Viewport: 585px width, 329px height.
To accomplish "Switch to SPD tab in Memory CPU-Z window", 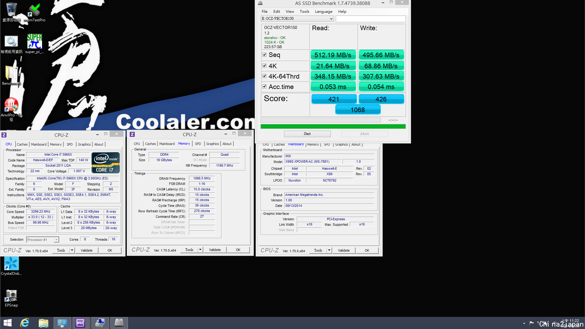I will coord(198,144).
